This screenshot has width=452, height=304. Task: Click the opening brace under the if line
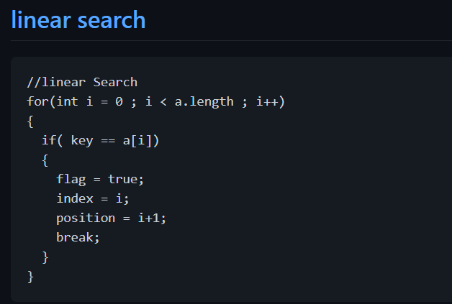[45, 160]
